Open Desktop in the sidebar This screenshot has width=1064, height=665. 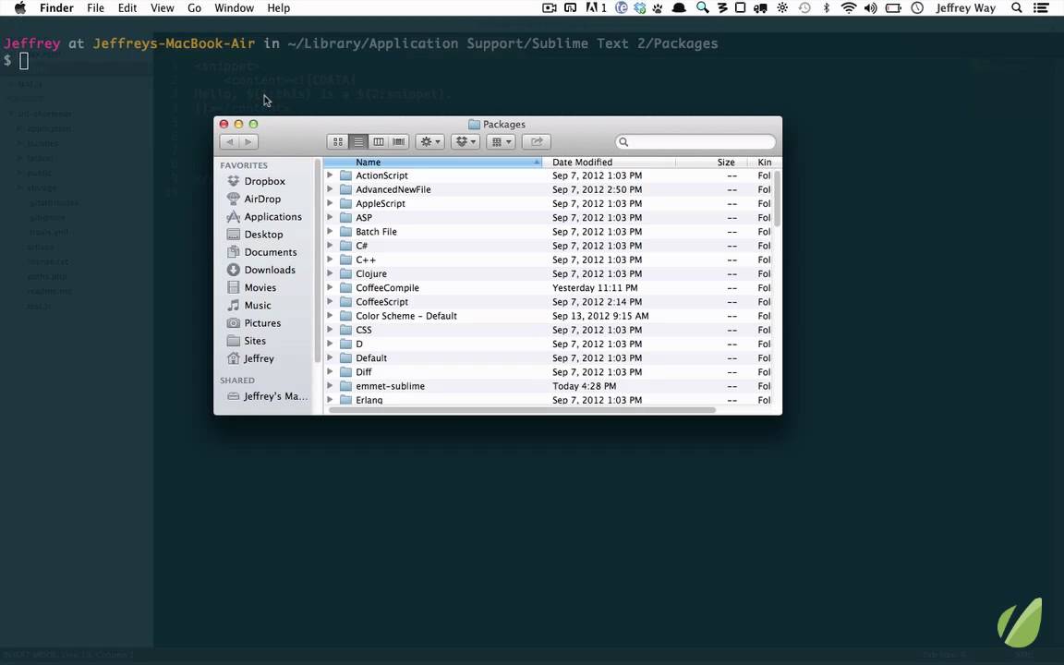[263, 234]
